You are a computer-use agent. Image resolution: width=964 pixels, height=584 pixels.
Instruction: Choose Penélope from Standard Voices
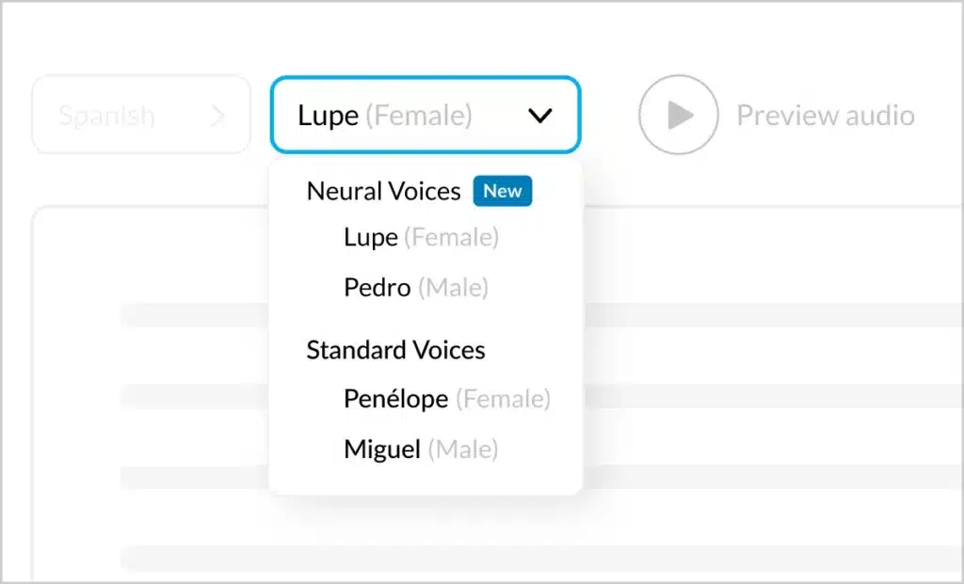point(395,399)
